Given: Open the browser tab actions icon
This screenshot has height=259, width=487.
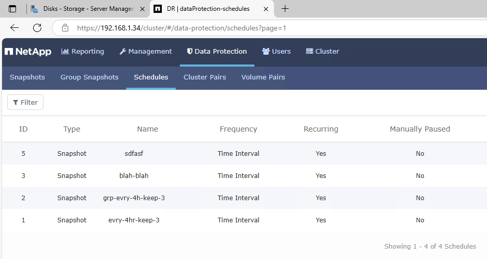Looking at the screenshot, I should click(x=12, y=9).
